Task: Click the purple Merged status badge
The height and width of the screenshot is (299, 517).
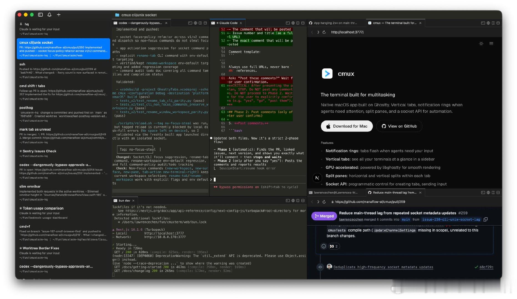Action: tap(324, 216)
